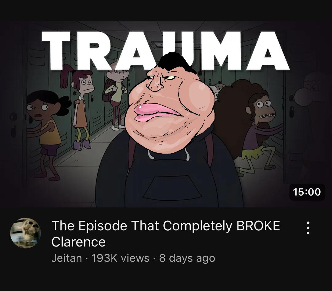This screenshot has height=291, width=332.
Task: Click the character's pink lips in the thumbnail
Action: click(x=159, y=112)
